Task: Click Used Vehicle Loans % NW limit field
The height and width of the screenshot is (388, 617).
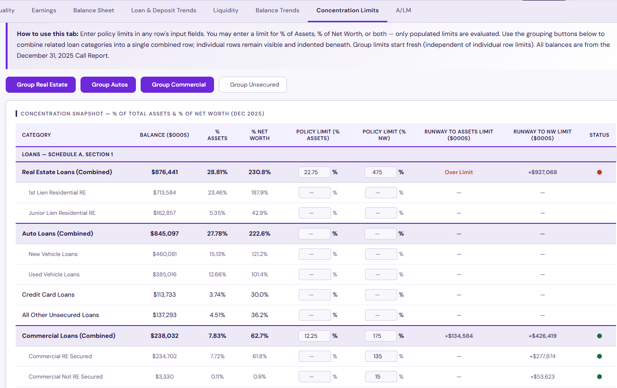Action: [x=381, y=274]
